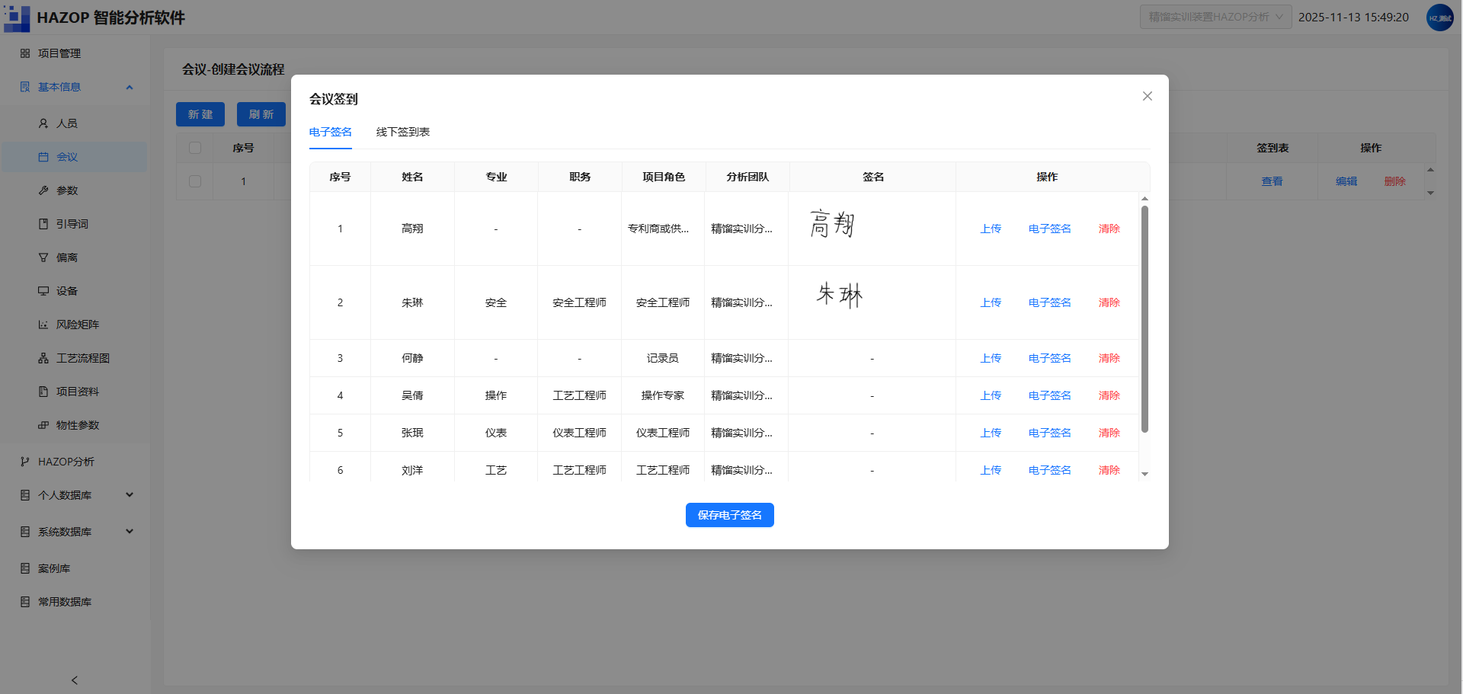Check the checkbox for row 1
Image resolution: width=1463 pixels, height=694 pixels.
coord(195,181)
